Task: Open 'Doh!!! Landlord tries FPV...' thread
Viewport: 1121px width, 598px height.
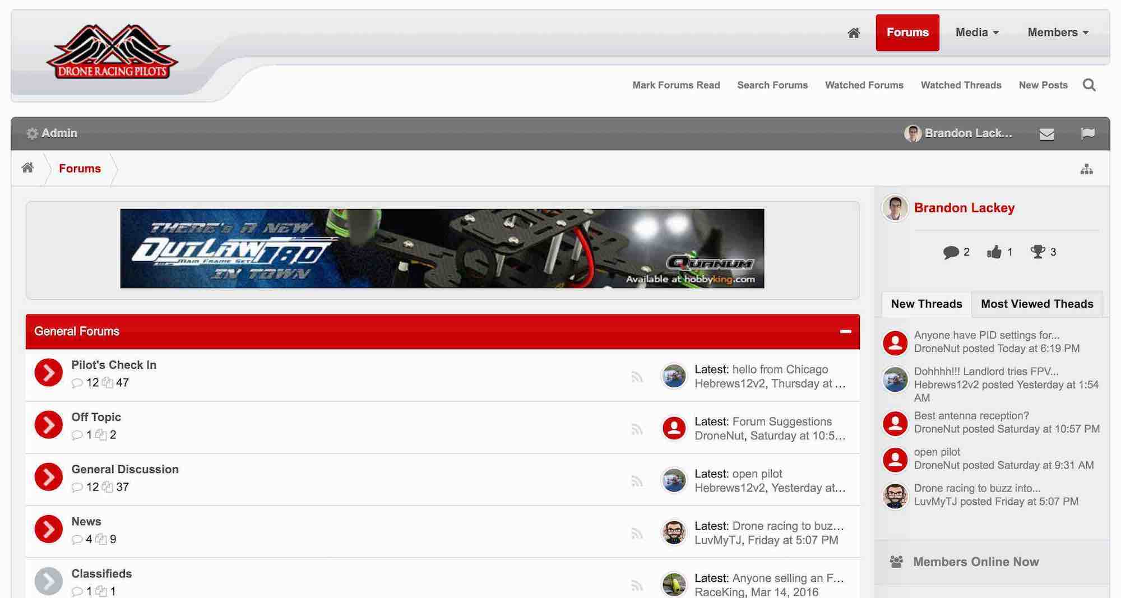Action: point(986,371)
